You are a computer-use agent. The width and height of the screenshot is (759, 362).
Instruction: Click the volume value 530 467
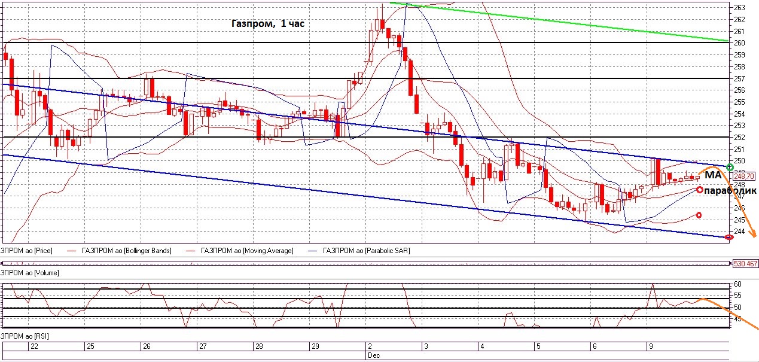coord(745,263)
